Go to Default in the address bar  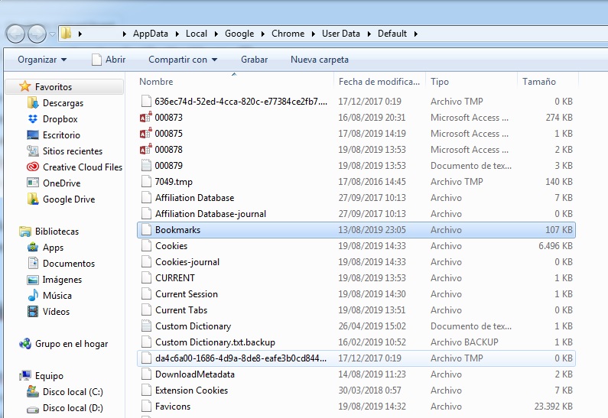coord(392,34)
